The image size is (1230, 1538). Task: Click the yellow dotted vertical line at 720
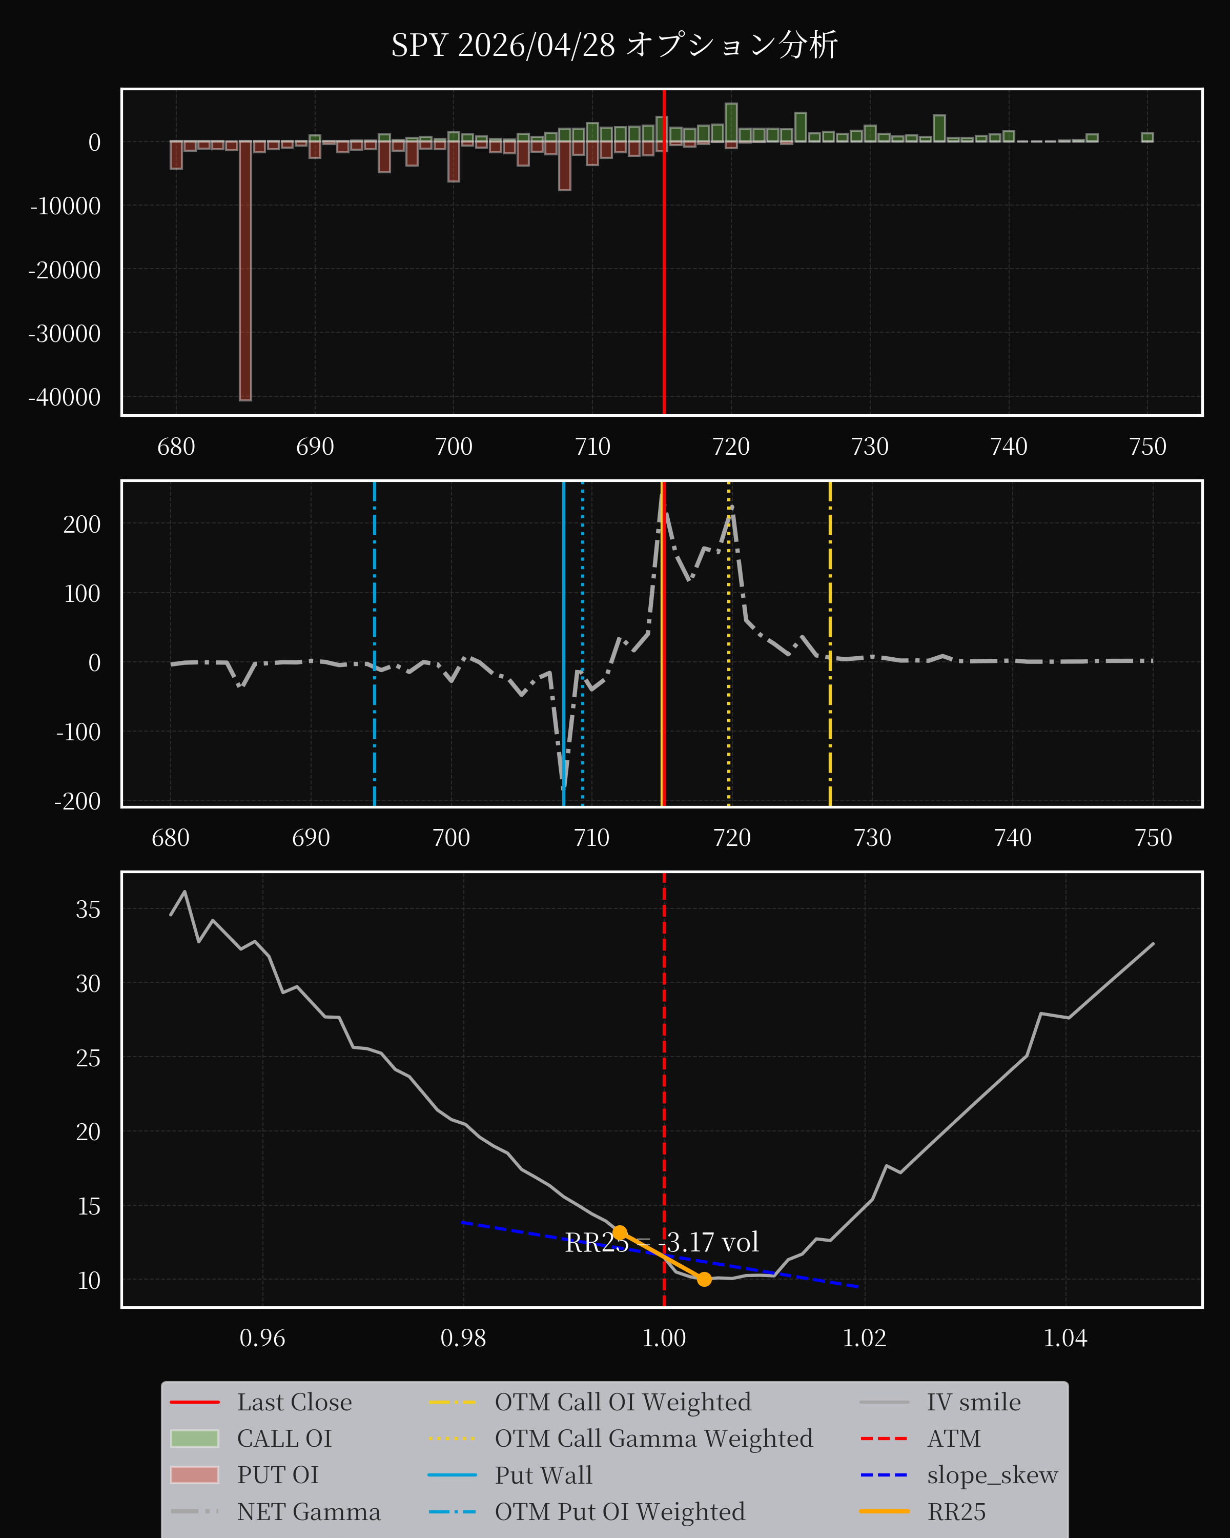coord(729,643)
